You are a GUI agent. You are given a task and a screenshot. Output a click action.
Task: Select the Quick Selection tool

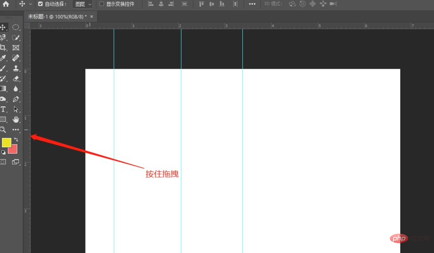click(16, 37)
